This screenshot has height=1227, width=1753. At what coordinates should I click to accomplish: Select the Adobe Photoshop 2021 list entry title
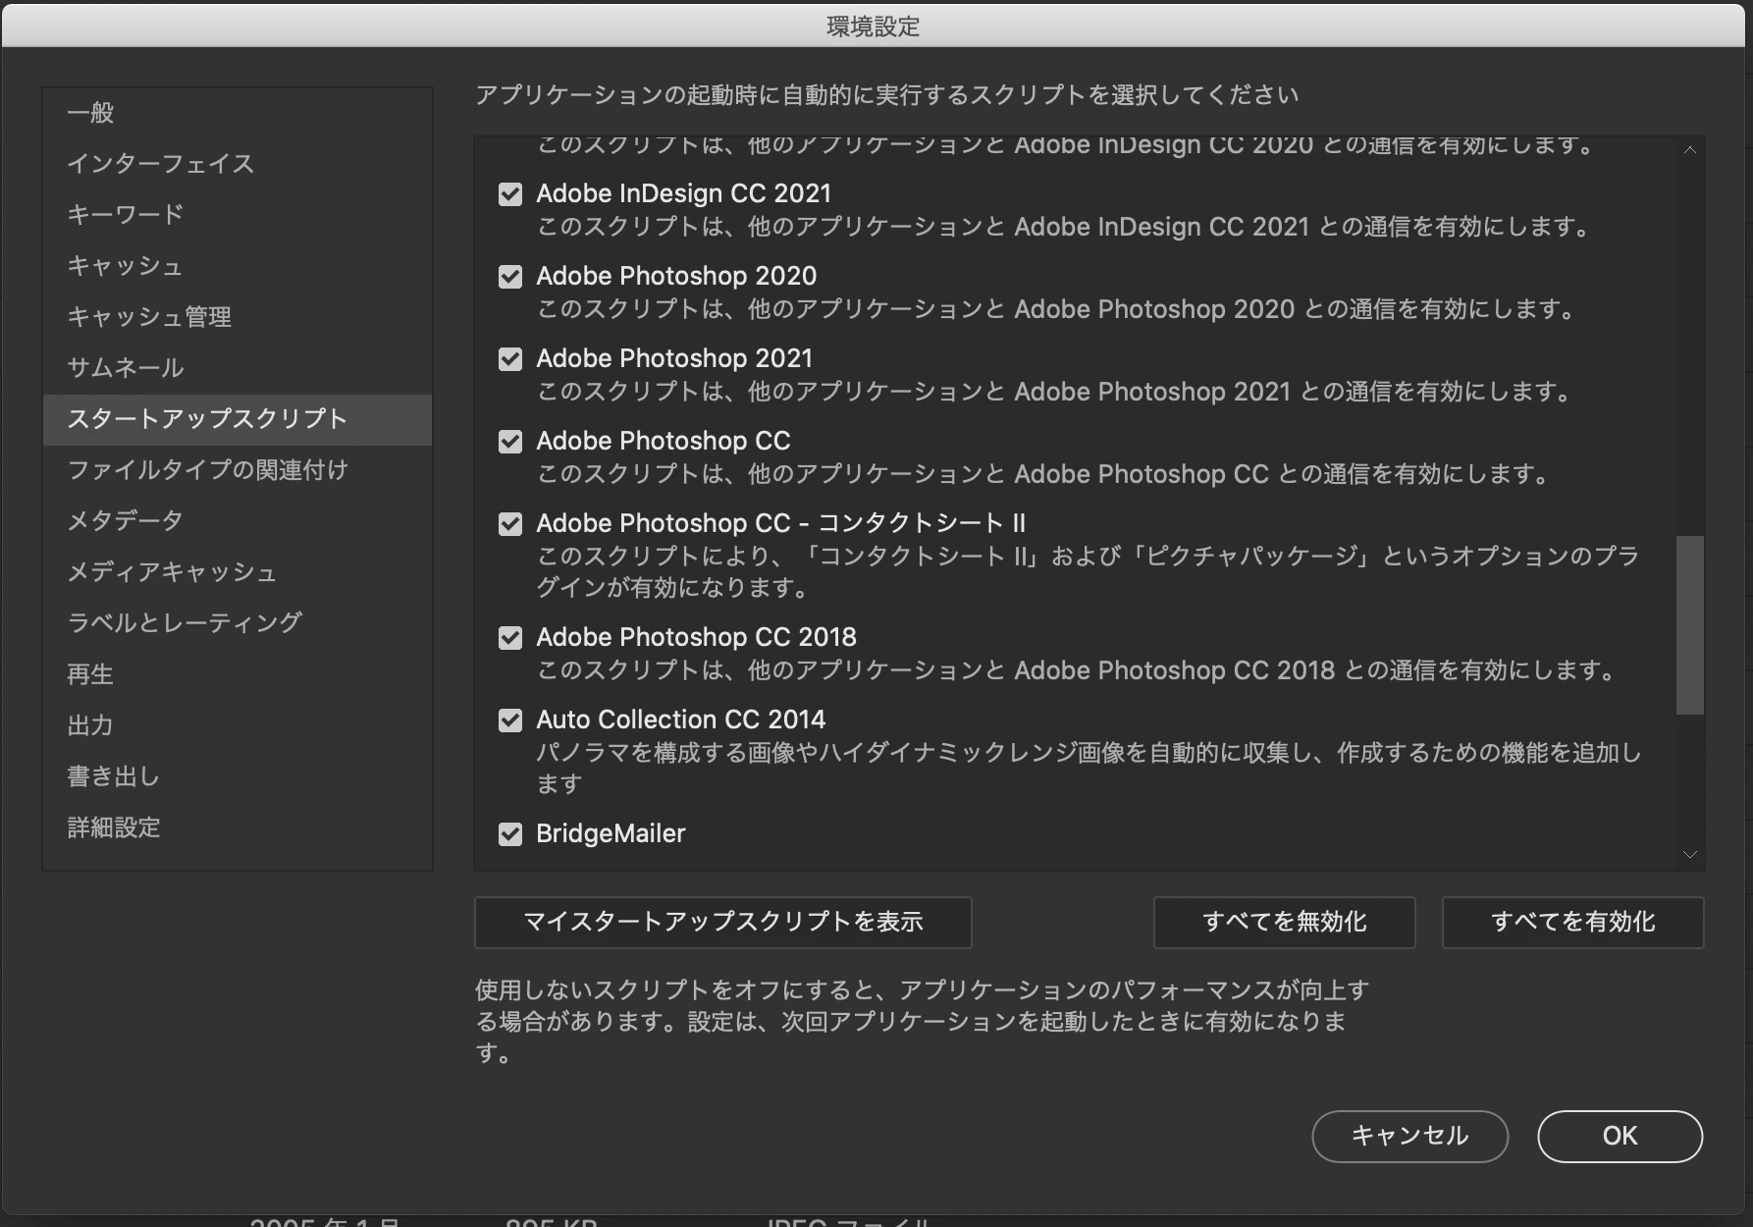[x=674, y=358]
